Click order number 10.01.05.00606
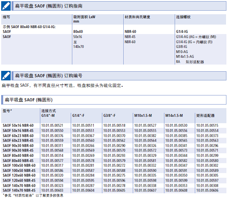The width and height of the screenshot is (228, 198). coord(207,190)
